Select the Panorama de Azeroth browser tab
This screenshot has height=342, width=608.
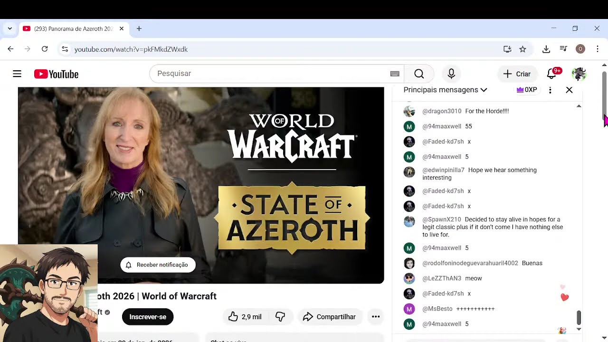click(x=74, y=28)
